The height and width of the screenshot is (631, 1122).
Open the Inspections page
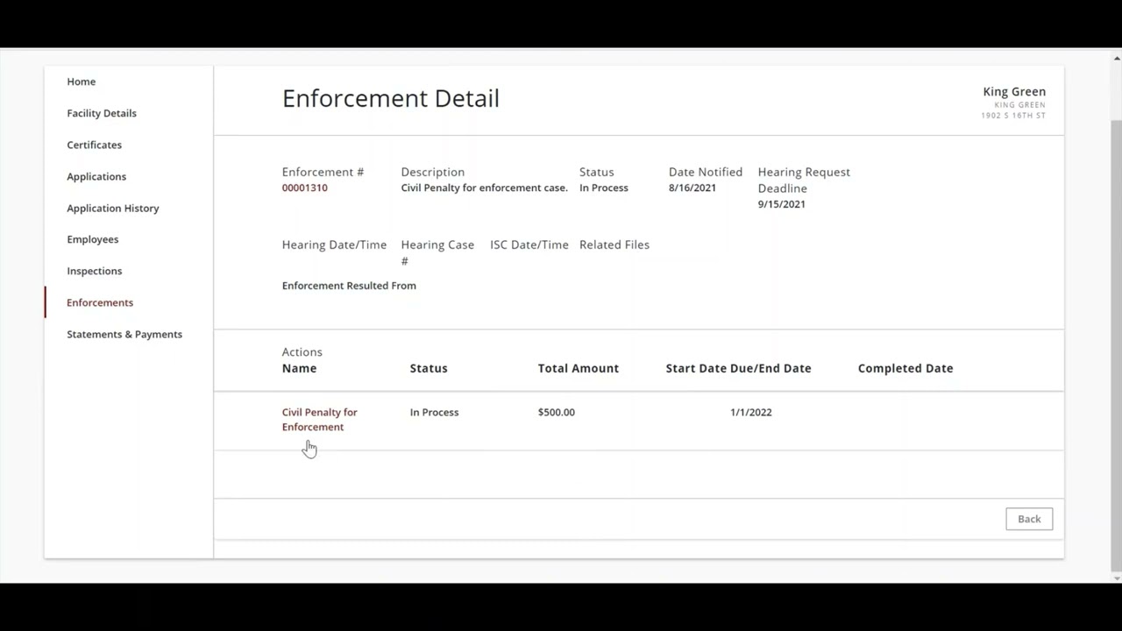[x=94, y=271]
